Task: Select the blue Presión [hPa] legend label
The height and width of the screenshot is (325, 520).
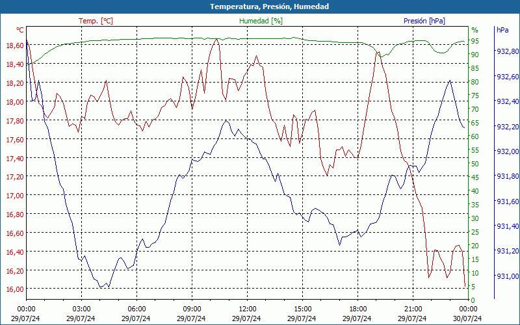Action: (x=424, y=21)
